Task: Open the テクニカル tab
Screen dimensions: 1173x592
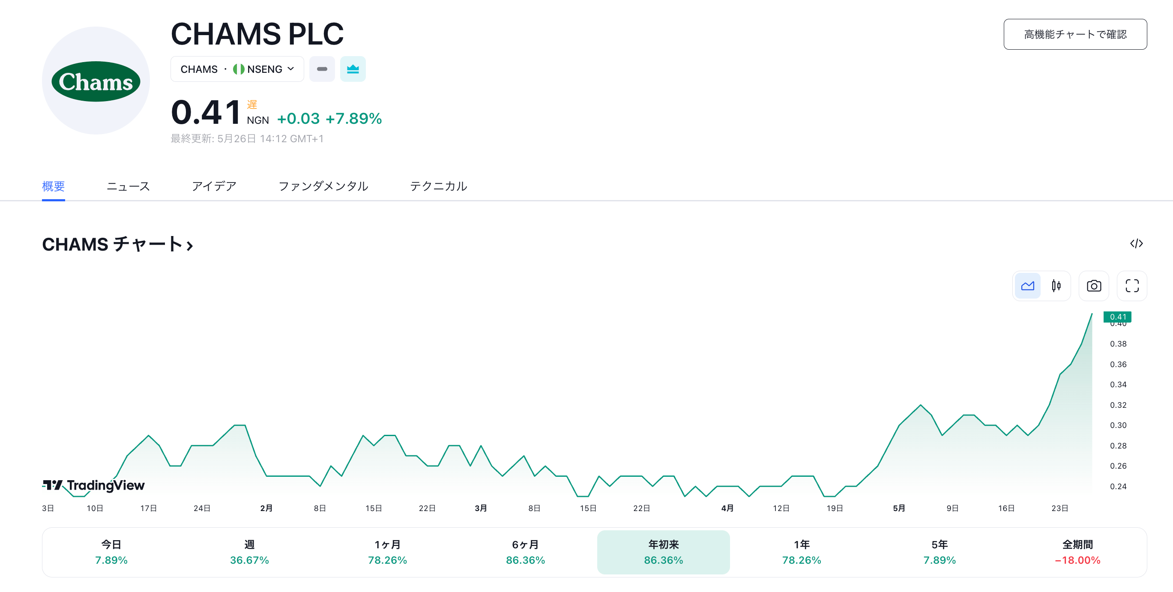Action: pos(439,186)
